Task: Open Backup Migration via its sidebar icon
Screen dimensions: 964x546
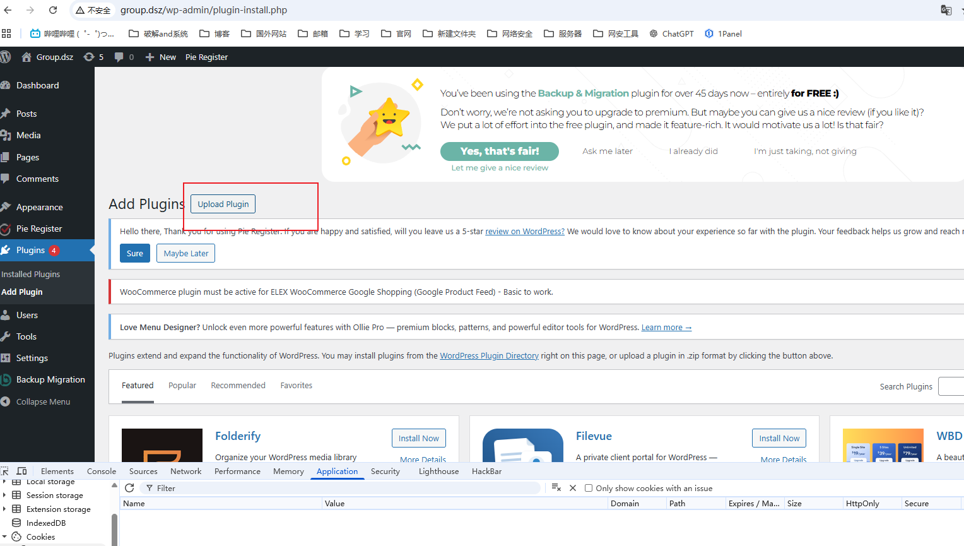Action: point(6,379)
